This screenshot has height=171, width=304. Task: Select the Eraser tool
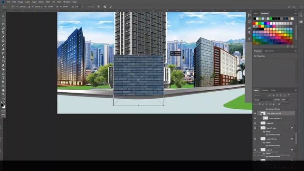3,57
